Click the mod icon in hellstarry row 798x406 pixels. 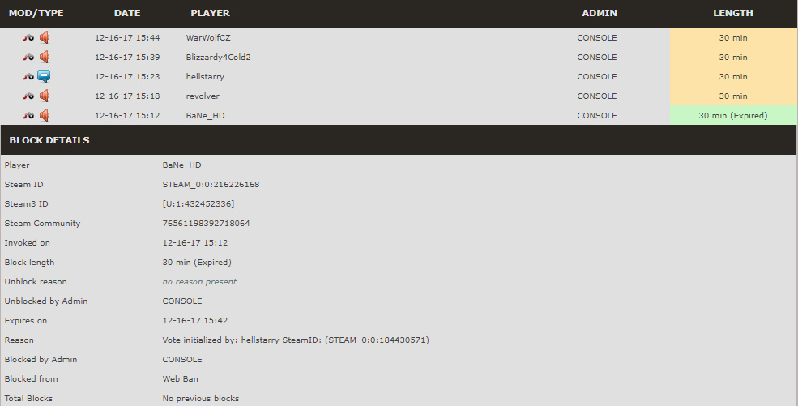coord(28,76)
